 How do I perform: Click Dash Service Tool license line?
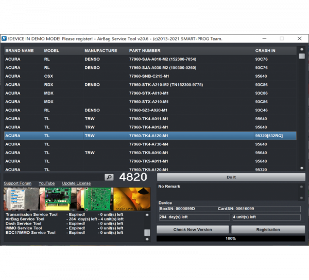64,223
